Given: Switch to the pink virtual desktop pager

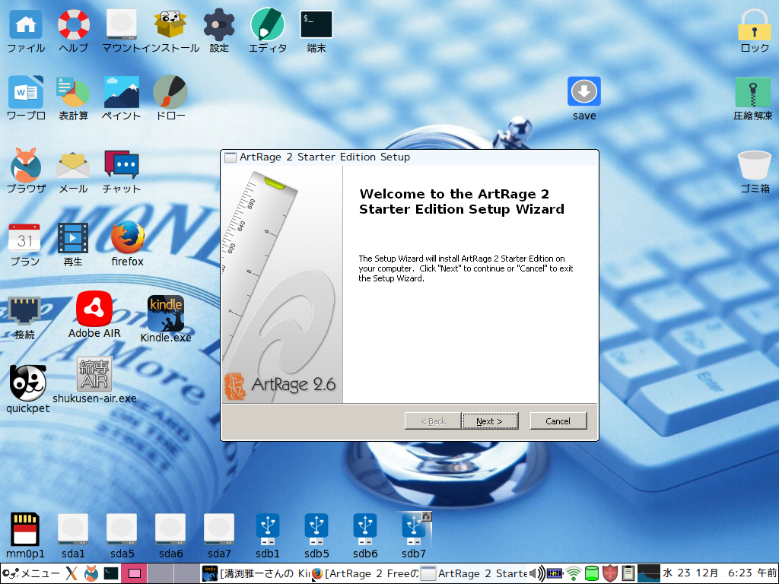Looking at the screenshot, I should (134, 573).
